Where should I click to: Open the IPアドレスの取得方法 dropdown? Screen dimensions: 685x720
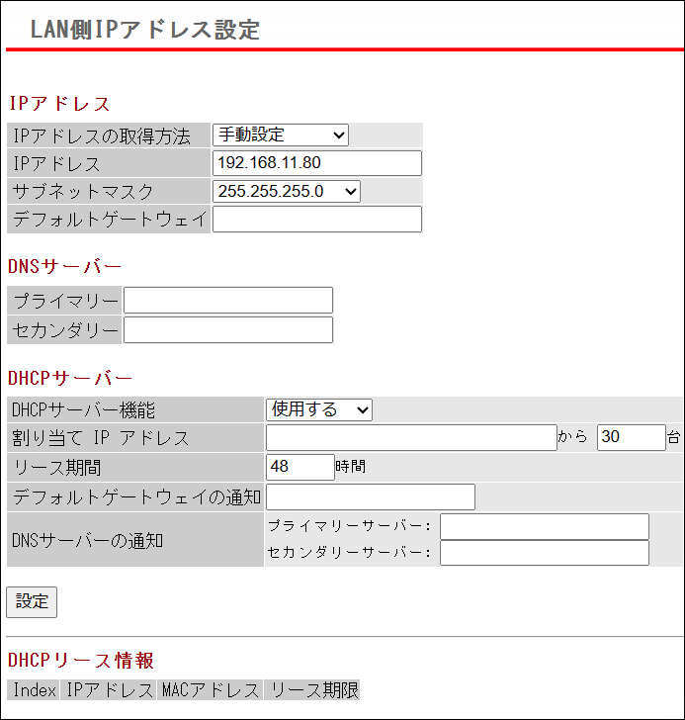pos(281,135)
